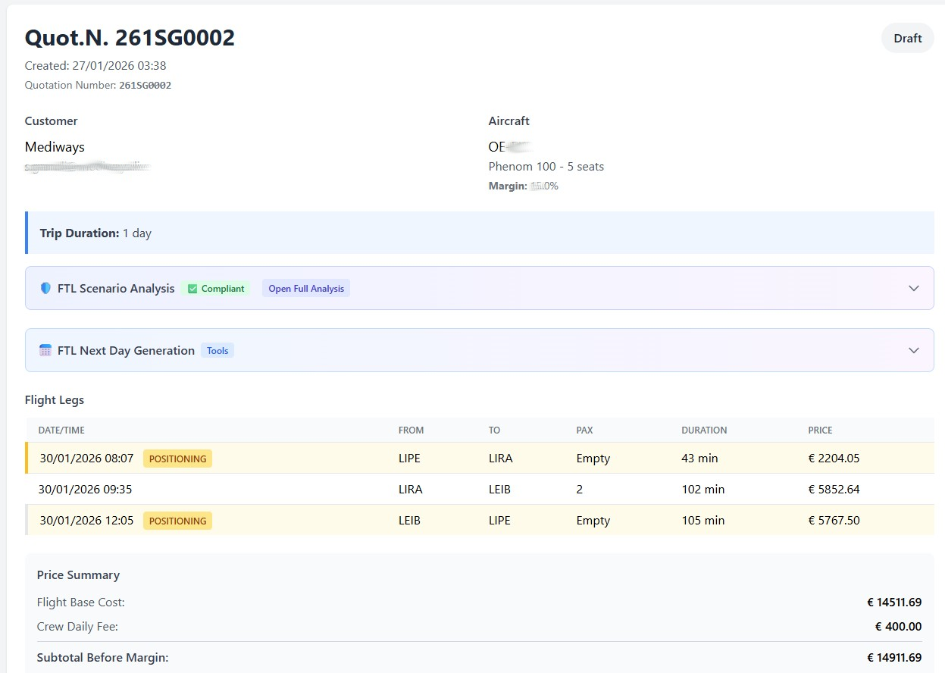
Task: Click the Phenom 100 - 5 seats text
Action: click(546, 167)
